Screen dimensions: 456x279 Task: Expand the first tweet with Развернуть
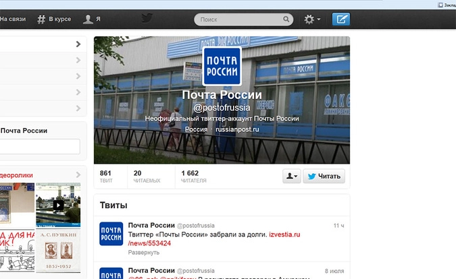click(x=144, y=252)
